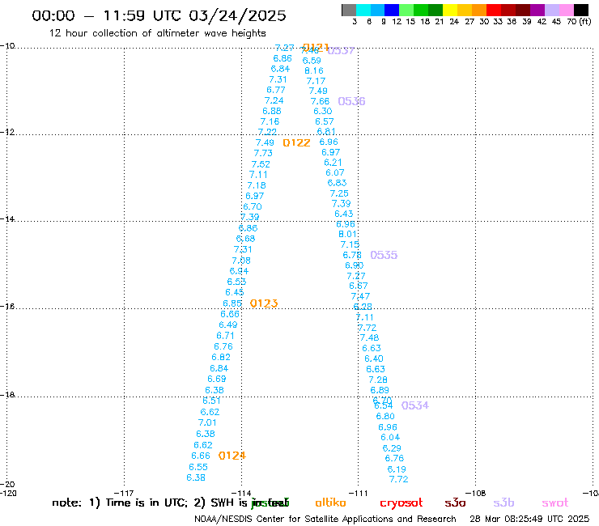Click the 6.82 wave height value
This screenshot has width=599, height=526.
tap(221, 357)
